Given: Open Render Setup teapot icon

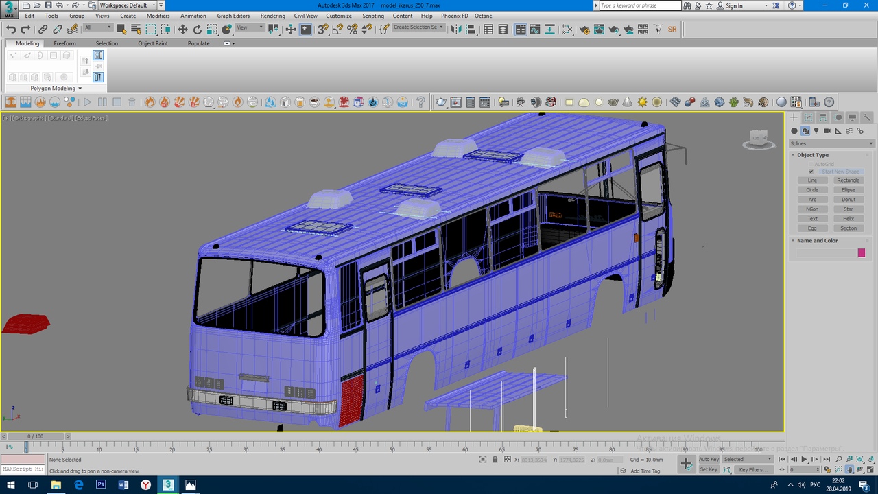Looking at the screenshot, I should [x=584, y=30].
